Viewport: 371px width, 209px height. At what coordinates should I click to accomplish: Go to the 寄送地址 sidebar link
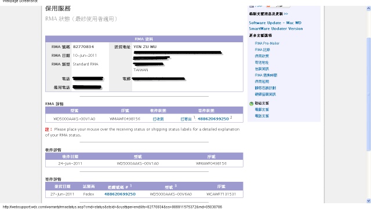[x=261, y=63]
